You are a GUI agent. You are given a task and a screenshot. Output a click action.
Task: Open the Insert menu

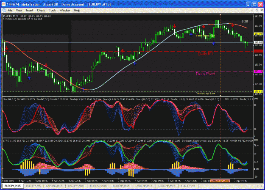[29, 10]
